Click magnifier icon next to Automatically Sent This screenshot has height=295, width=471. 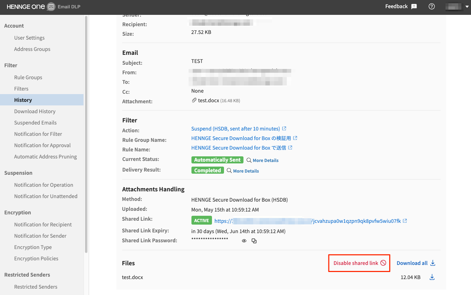coord(249,160)
